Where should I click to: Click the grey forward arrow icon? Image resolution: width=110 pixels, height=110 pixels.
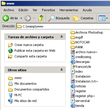pyautogui.click(x=28, y=18)
